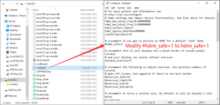Click the up-directory arrow in Explorer
220x105 pixels.
17,4
